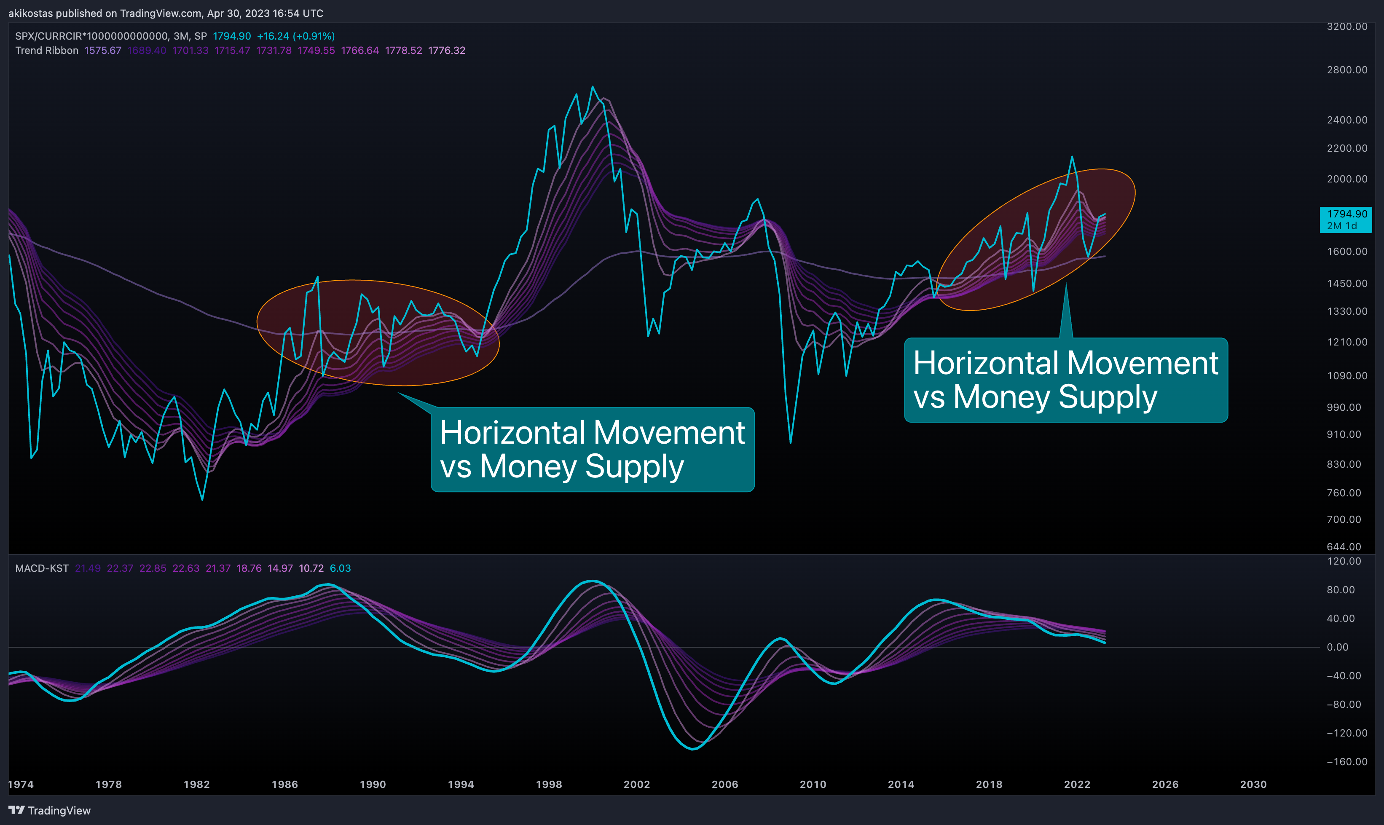
Task: Click the MACD-KST indicator label
Action: pyautogui.click(x=42, y=568)
